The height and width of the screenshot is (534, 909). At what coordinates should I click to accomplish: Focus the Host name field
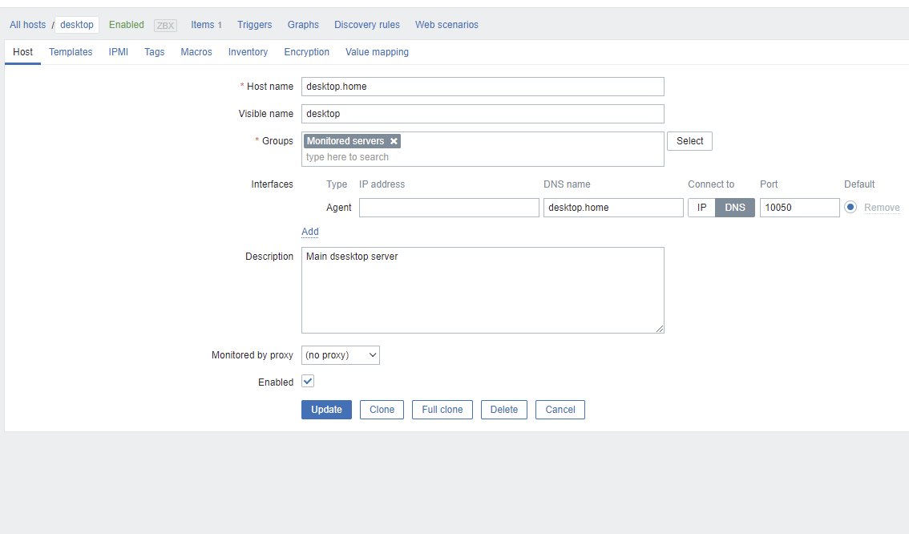[x=483, y=87]
